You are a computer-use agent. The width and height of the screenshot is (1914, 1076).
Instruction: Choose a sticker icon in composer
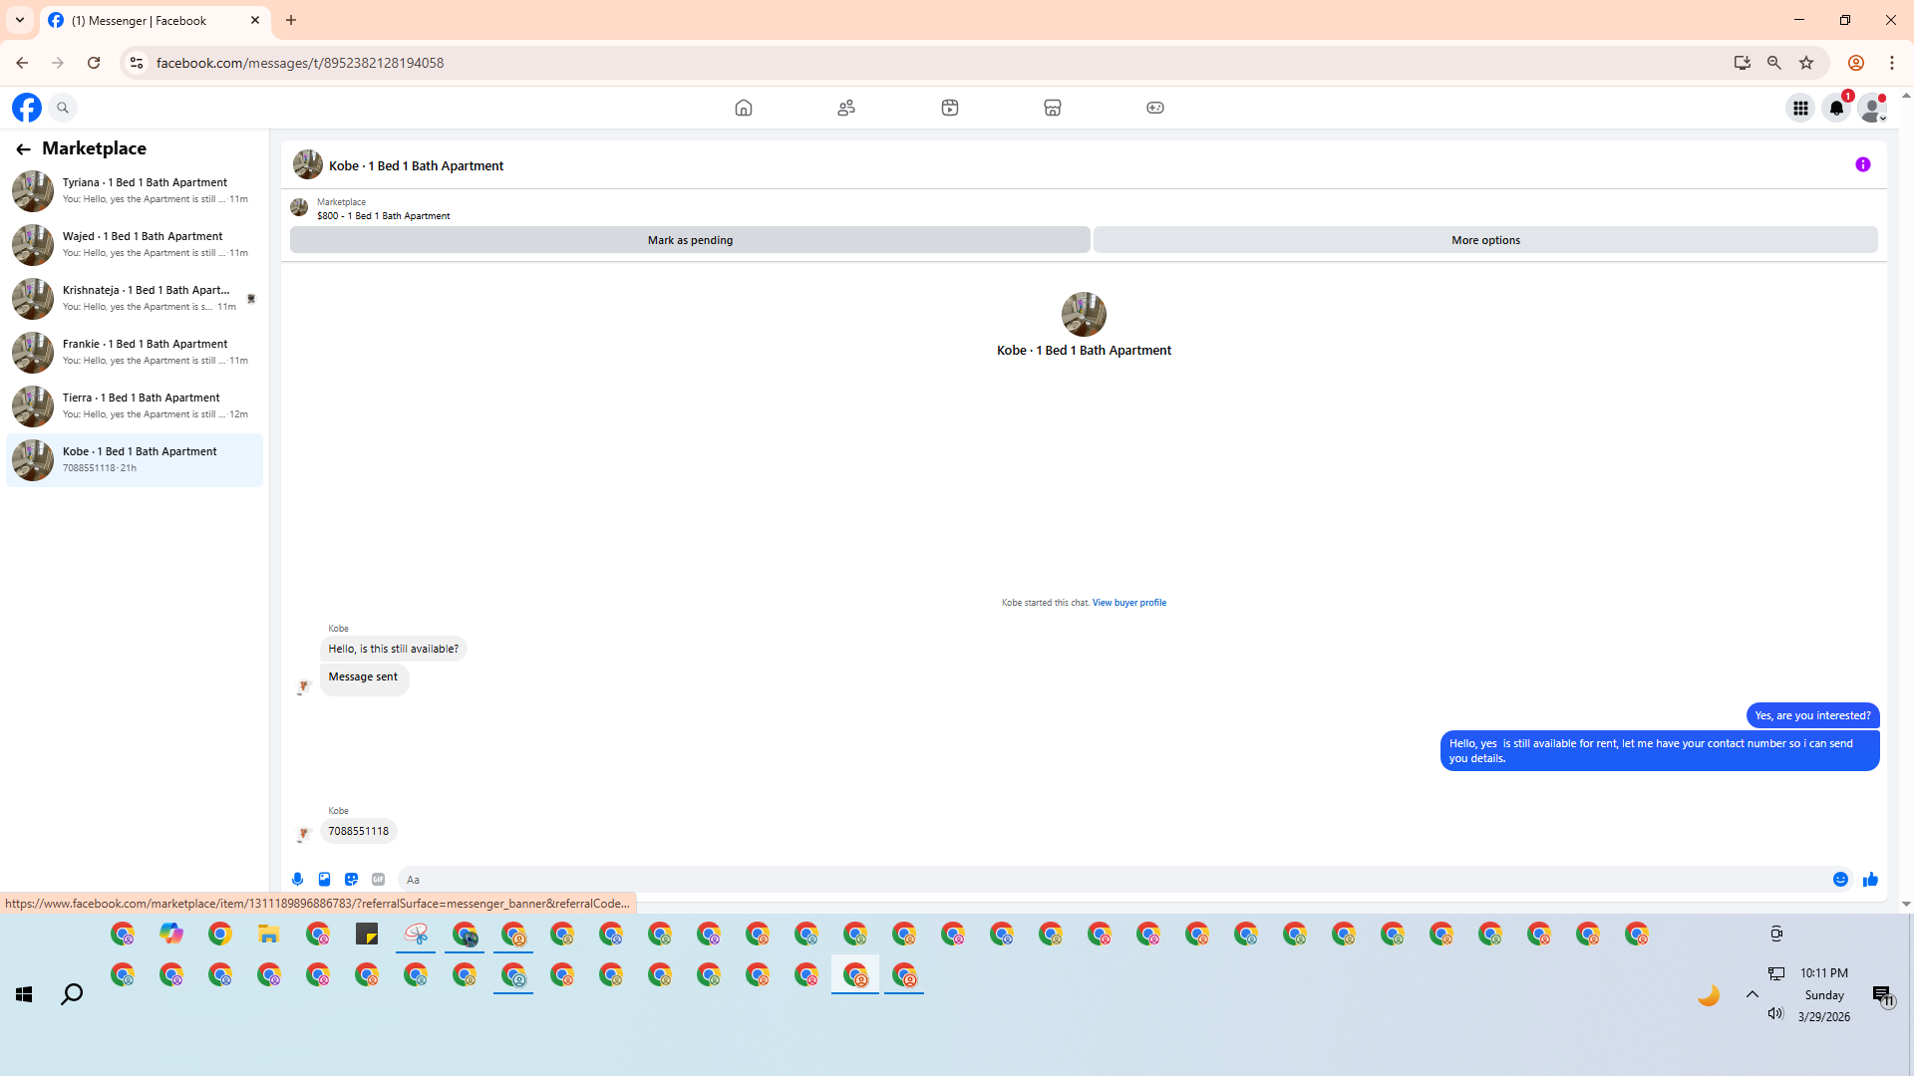[351, 880]
